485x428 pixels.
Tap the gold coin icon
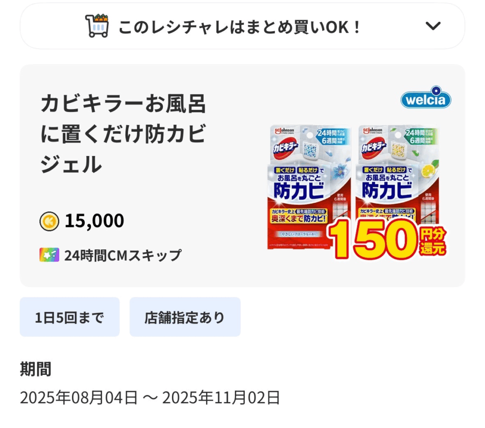point(49,221)
